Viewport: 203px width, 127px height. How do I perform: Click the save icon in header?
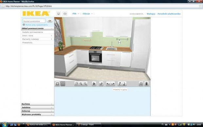pos(59,14)
